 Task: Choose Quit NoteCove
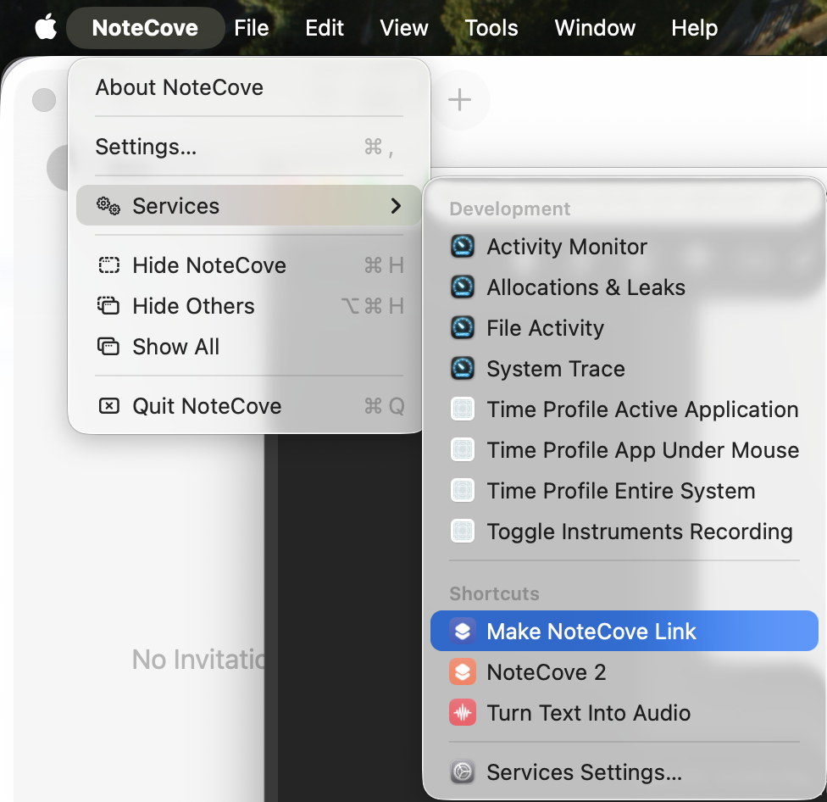tap(249, 406)
